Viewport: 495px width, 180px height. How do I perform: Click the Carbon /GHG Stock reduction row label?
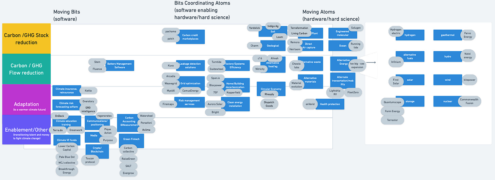coord(26,39)
